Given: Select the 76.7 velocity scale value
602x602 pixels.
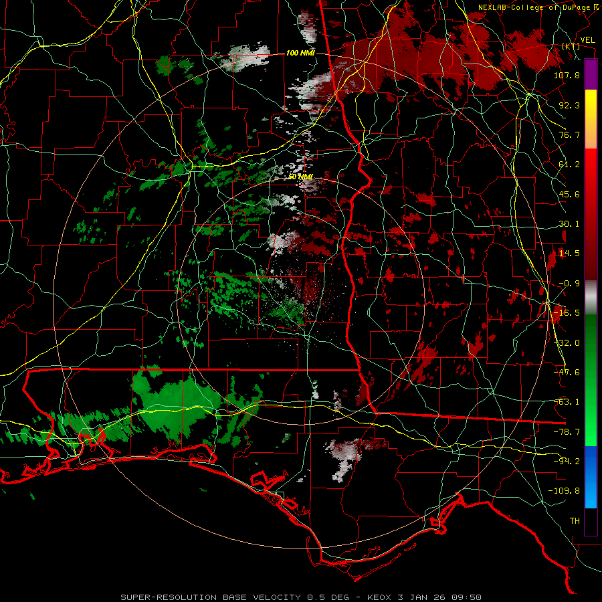Looking at the screenshot, I should [x=569, y=134].
